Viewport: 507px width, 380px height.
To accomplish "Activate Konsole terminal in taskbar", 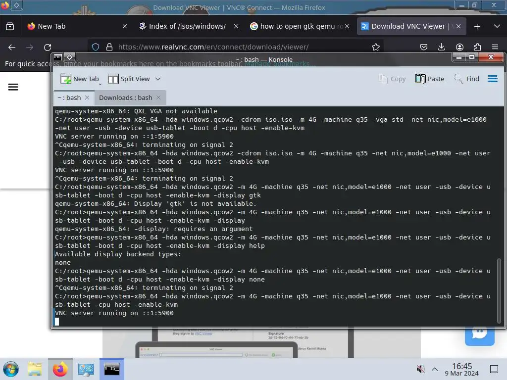I will (x=111, y=369).
